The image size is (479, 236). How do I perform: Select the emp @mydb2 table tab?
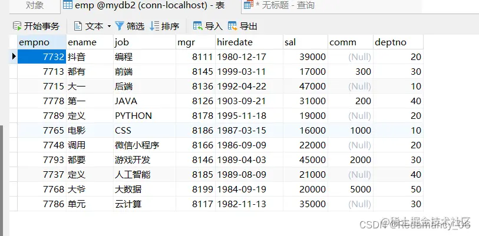pos(151,5)
